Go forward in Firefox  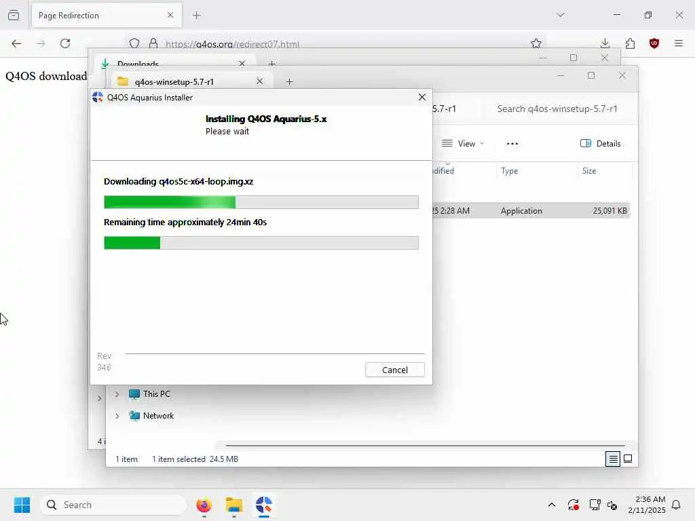(41, 43)
